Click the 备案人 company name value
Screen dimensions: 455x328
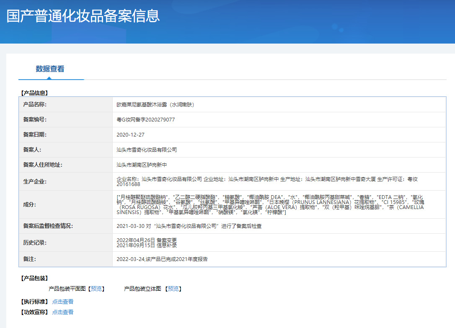(x=147, y=150)
